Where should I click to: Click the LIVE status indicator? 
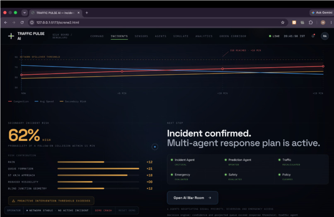point(274,36)
